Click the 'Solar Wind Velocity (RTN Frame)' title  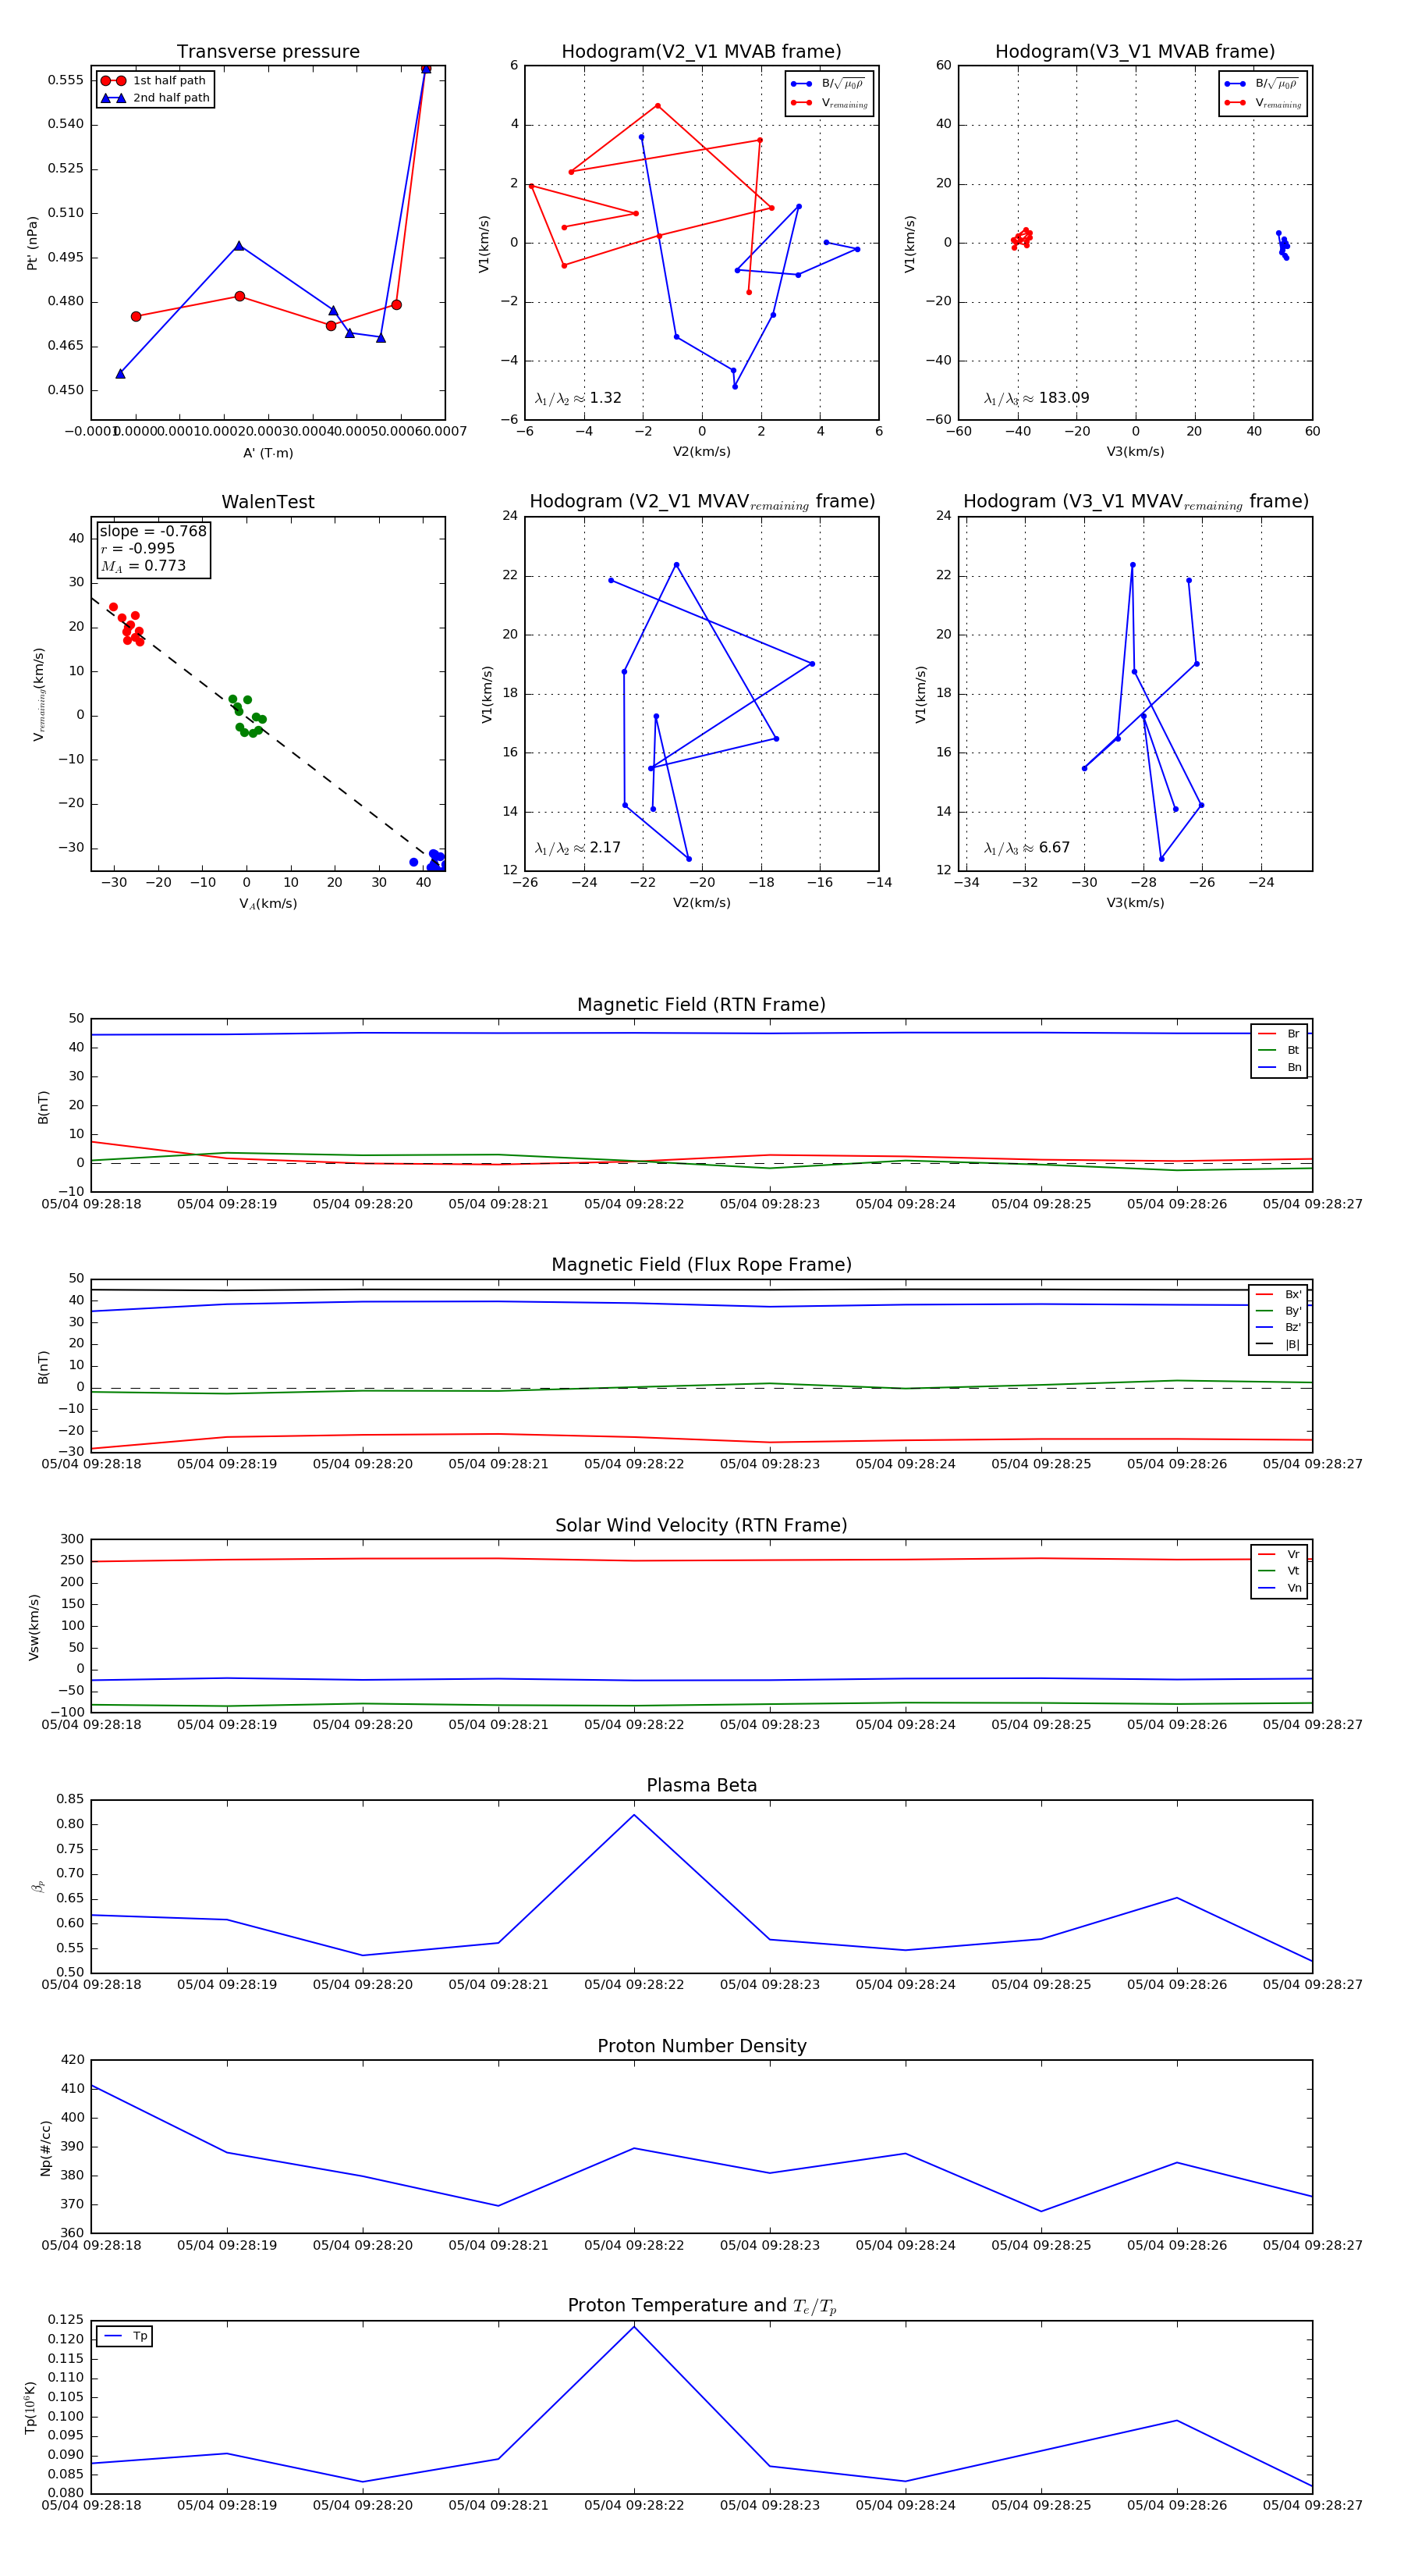point(701,1525)
